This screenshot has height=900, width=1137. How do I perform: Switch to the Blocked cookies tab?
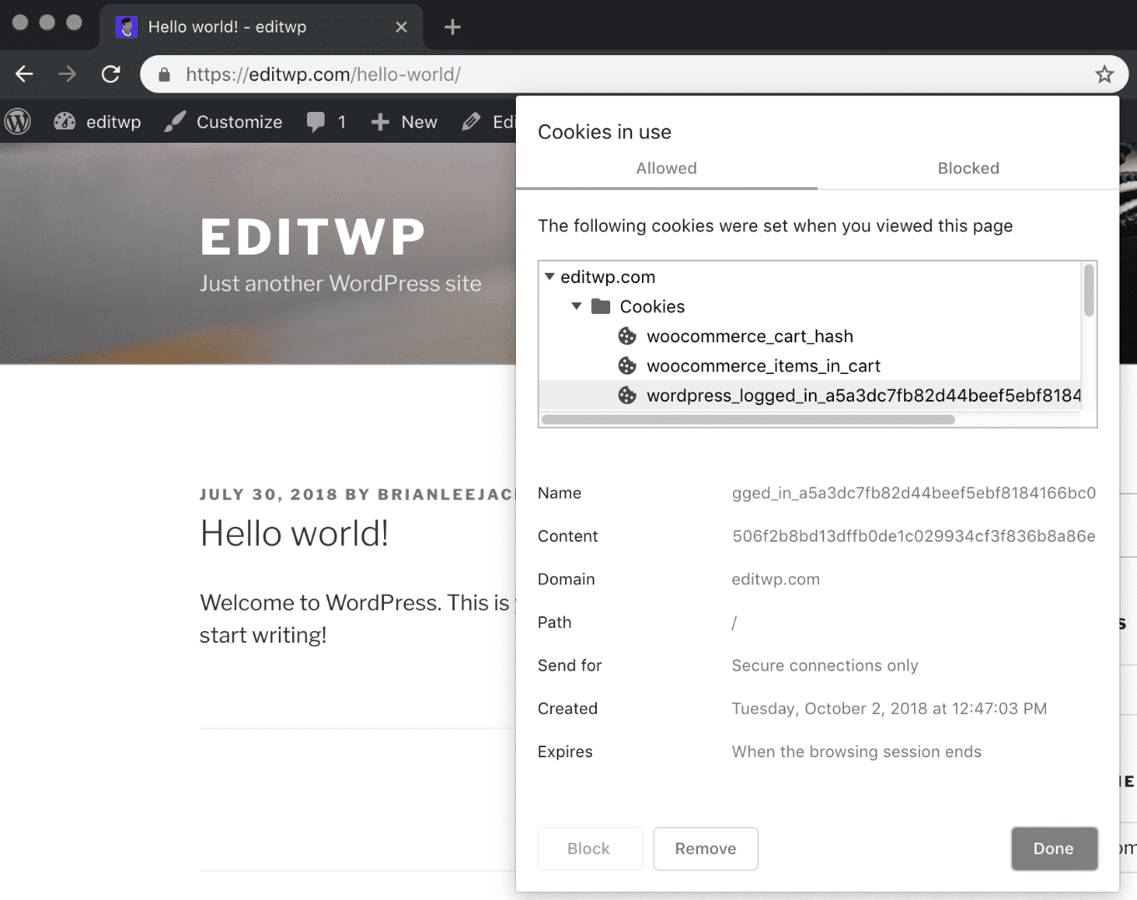[968, 168]
